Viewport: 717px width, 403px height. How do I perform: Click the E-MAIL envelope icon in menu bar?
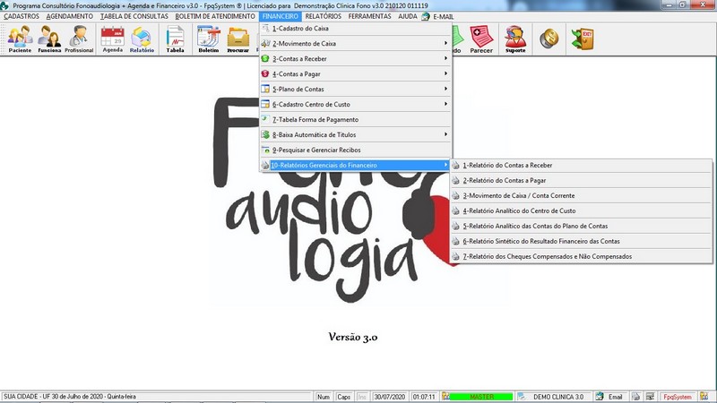[x=426, y=16]
